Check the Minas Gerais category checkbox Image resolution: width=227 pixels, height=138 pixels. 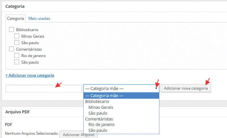pyautogui.click(x=17, y=36)
